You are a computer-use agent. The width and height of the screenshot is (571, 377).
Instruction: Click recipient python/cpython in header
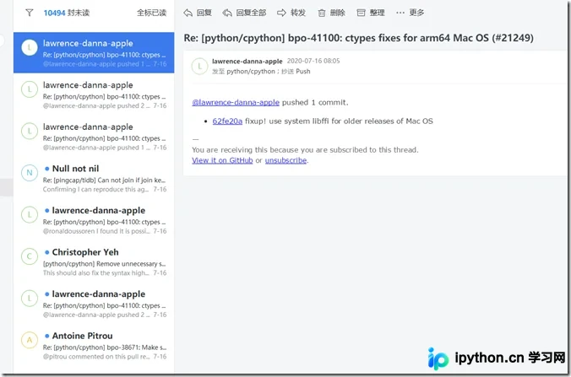click(x=251, y=72)
